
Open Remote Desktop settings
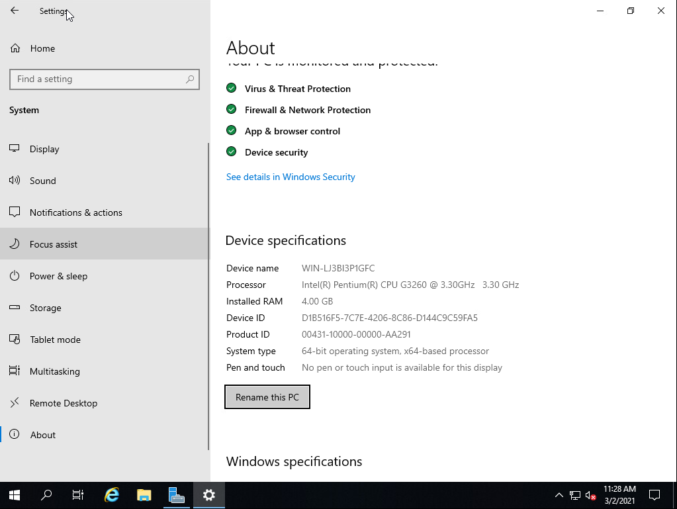click(x=105, y=403)
